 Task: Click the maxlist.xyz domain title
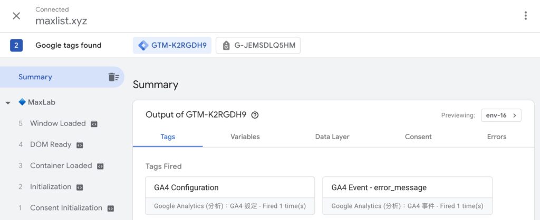click(x=61, y=21)
